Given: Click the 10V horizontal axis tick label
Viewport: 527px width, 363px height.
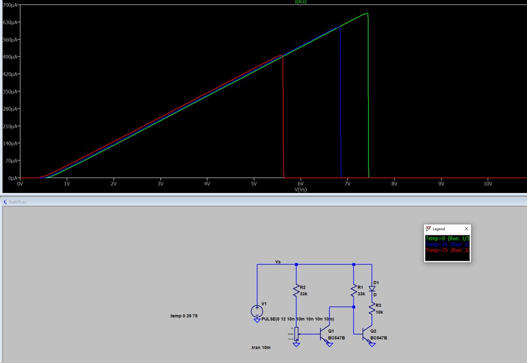Looking at the screenshot, I should (487, 184).
